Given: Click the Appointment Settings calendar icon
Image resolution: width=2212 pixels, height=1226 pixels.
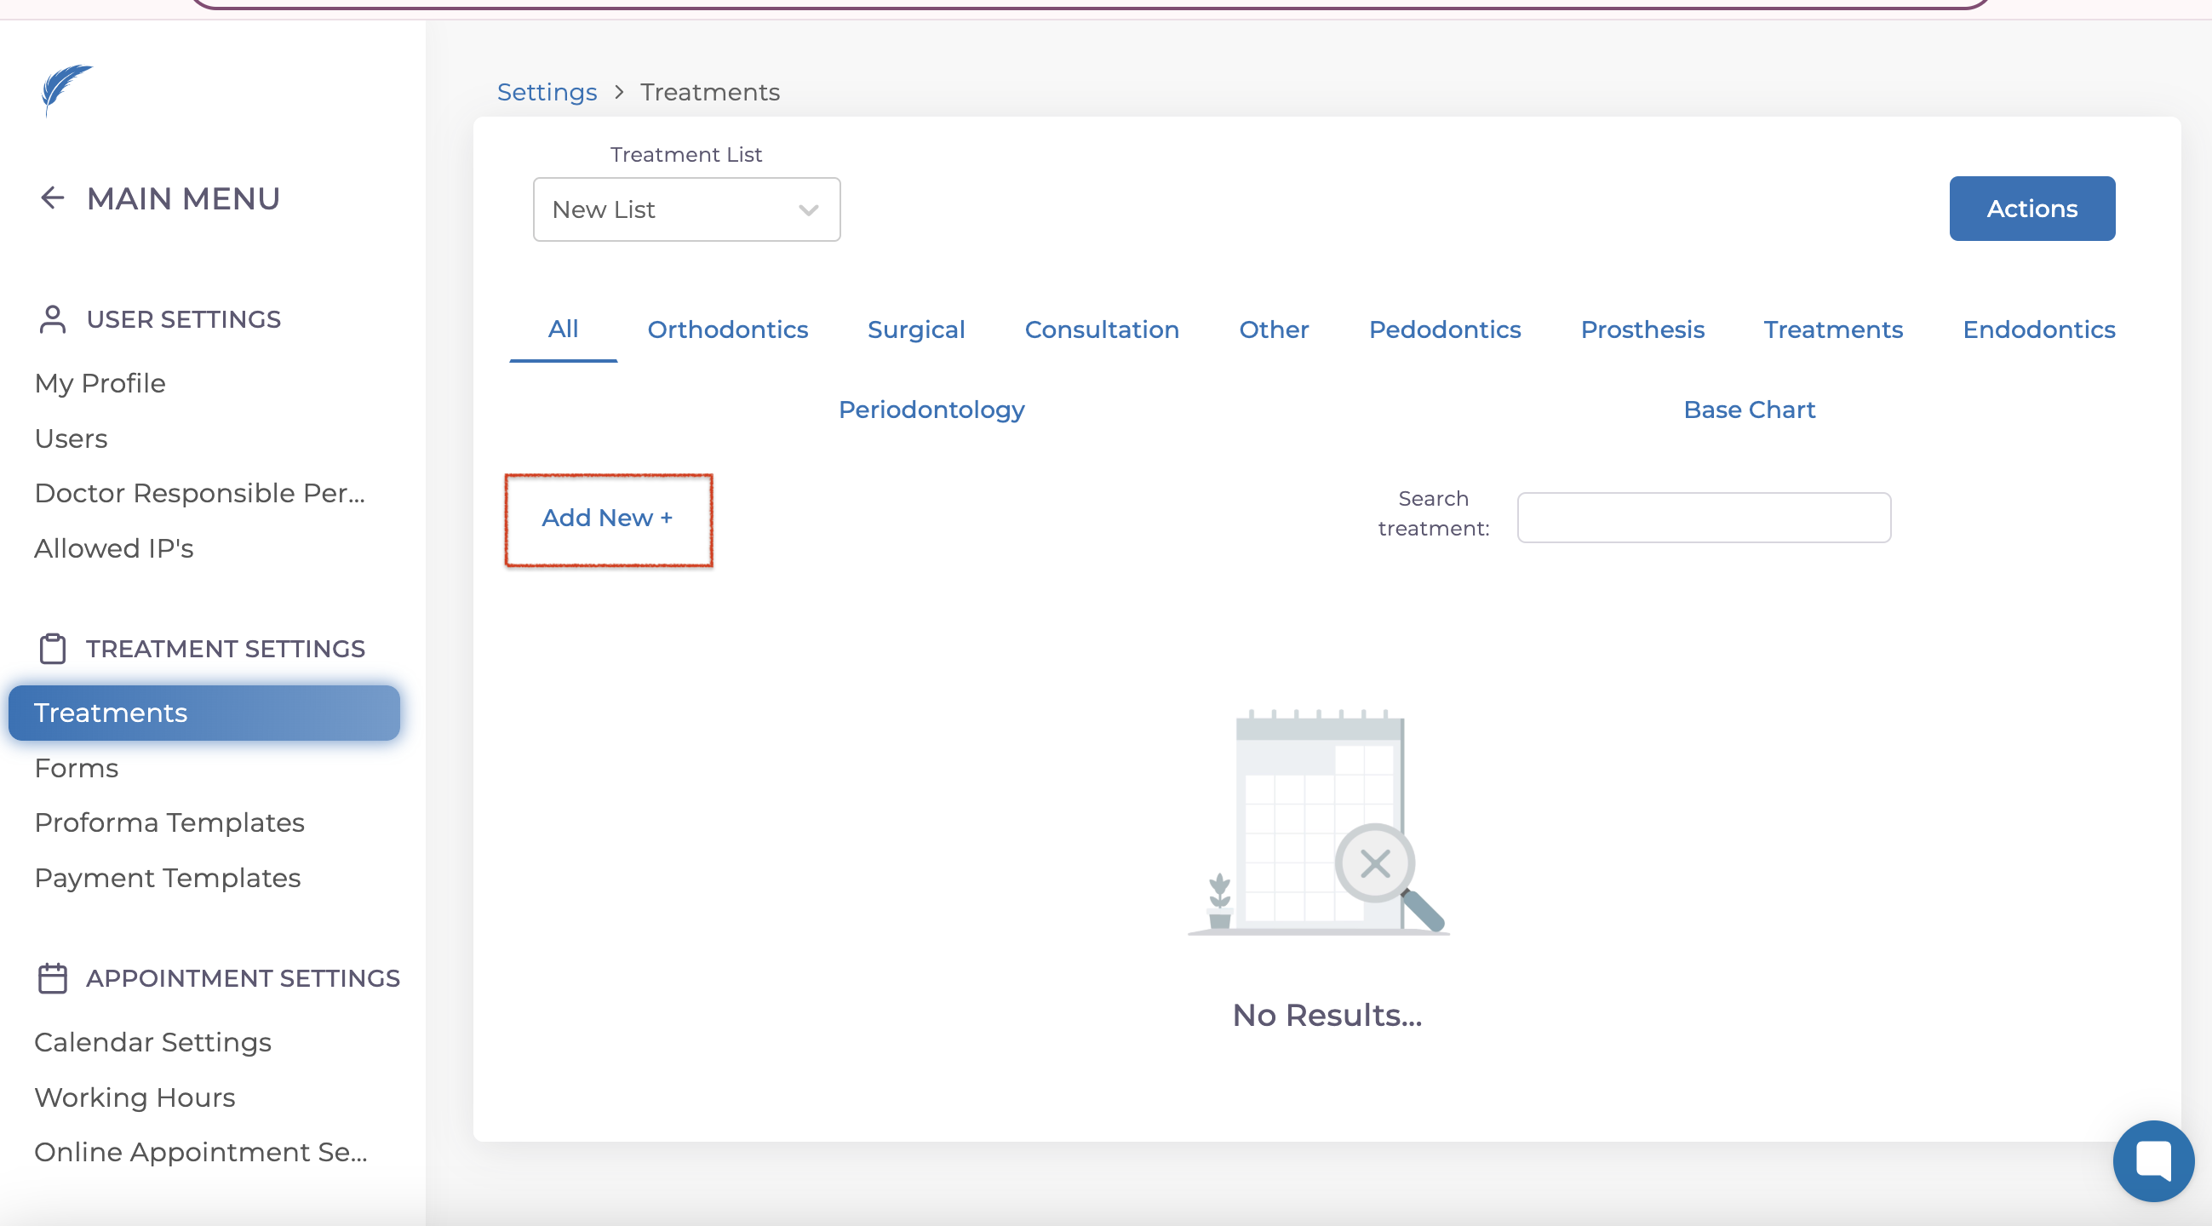Looking at the screenshot, I should [53, 978].
